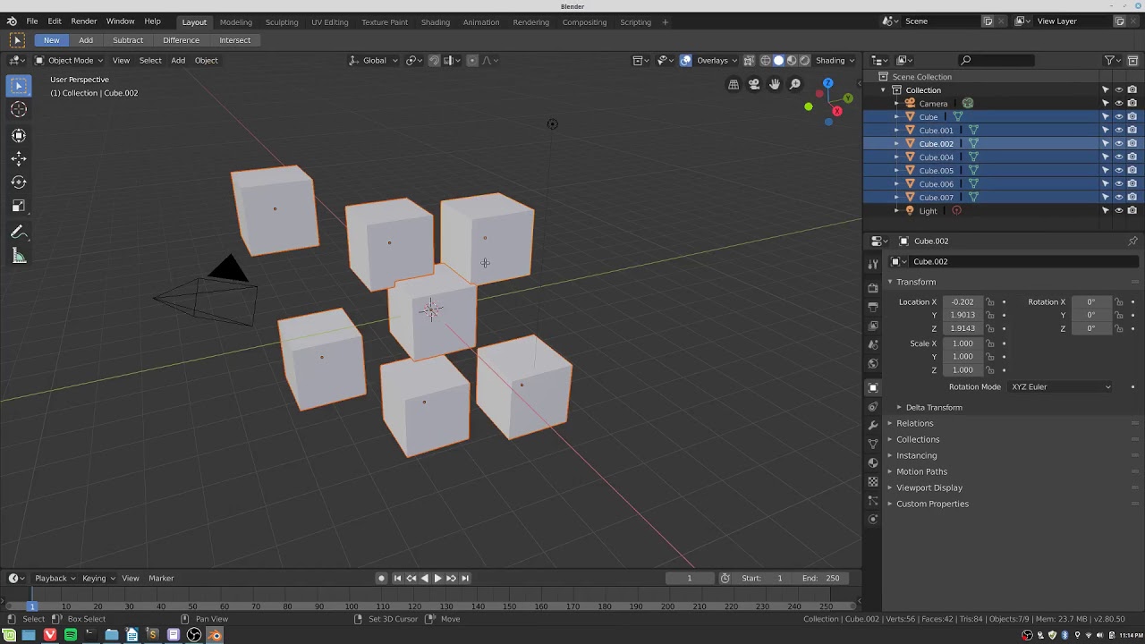Viewport: 1145px width, 644px height.
Task: Click the Subtract boolean button
Action: [128, 40]
